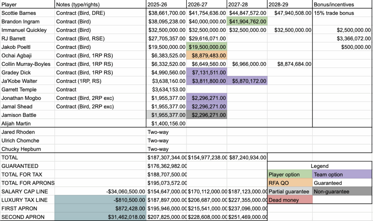
Task: Click the Jakob Poeltl name cell
Action: click(27, 47)
